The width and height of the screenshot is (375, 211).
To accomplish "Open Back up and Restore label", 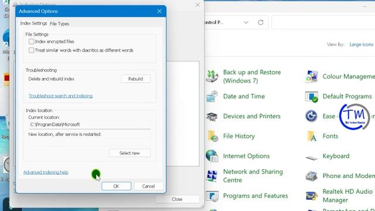I will pyautogui.click(x=252, y=76).
